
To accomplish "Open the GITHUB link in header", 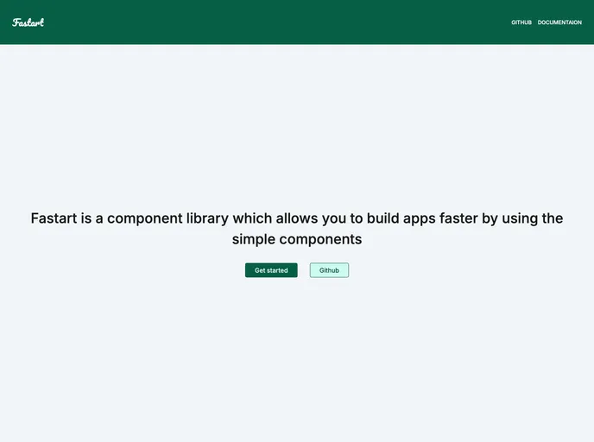I will [x=521, y=22].
